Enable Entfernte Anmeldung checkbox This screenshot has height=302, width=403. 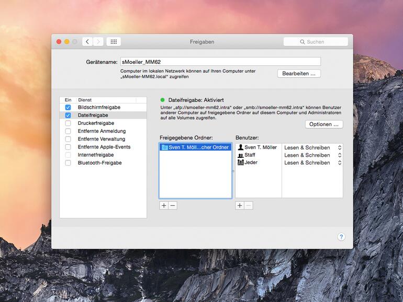pyautogui.click(x=68, y=131)
